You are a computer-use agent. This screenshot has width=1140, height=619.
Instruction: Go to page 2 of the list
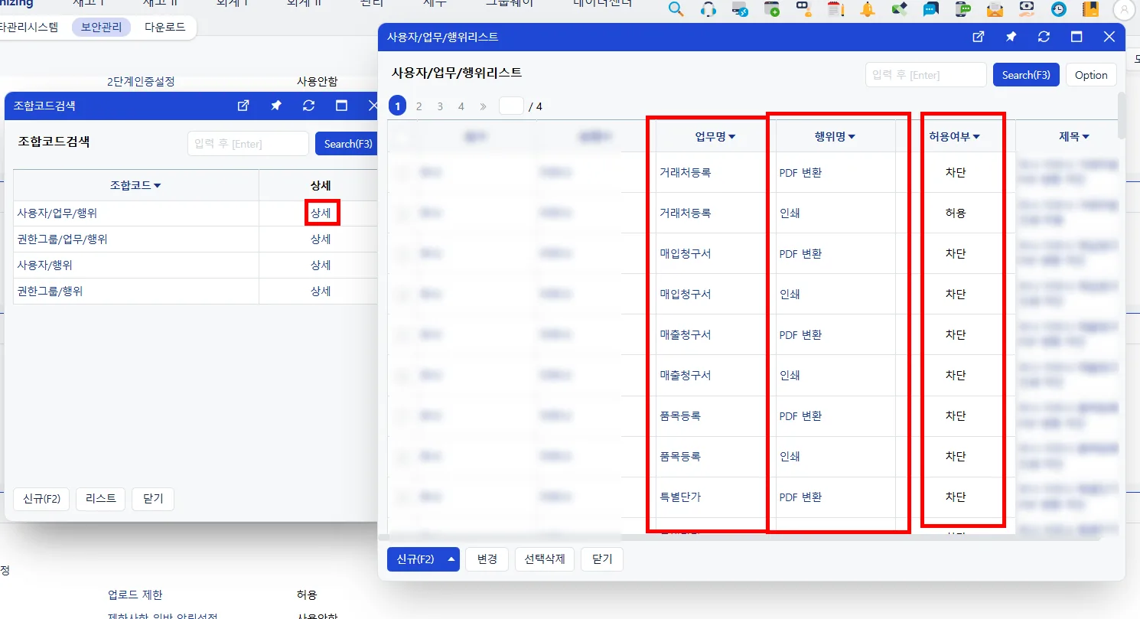(419, 106)
